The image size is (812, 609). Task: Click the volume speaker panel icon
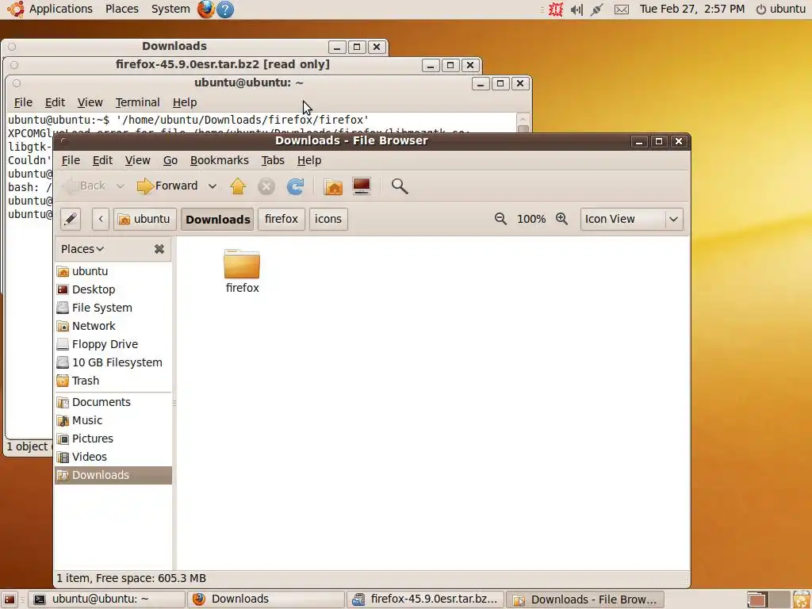[577, 10]
